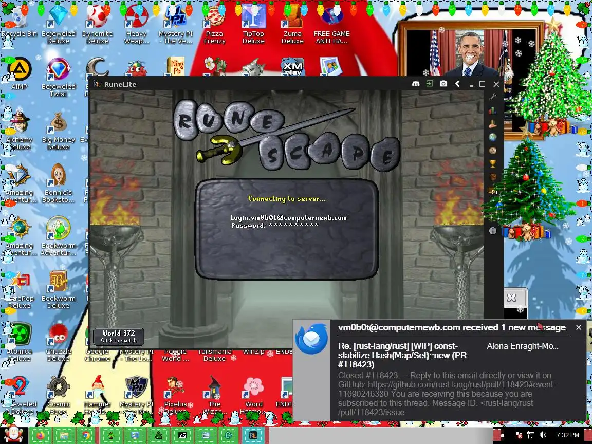592x444 pixels.
Task: Open Chuzzle Deluxe desktop shortcut
Action: (x=59, y=342)
